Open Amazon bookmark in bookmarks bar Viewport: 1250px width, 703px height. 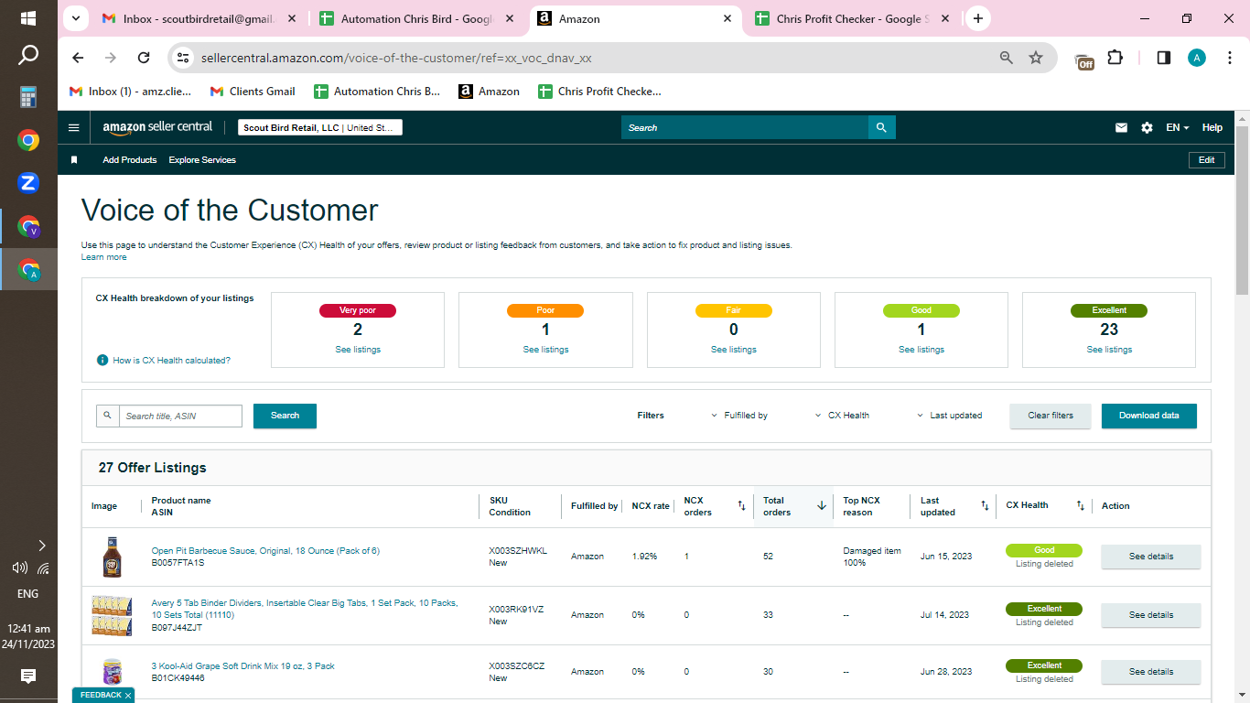pos(490,92)
